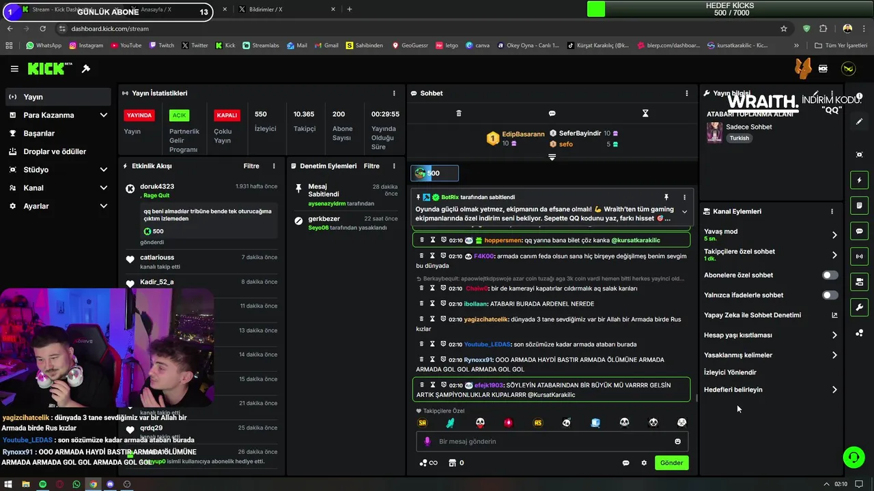Open the Denetim Eylemleri three-dot menu

pos(394,166)
